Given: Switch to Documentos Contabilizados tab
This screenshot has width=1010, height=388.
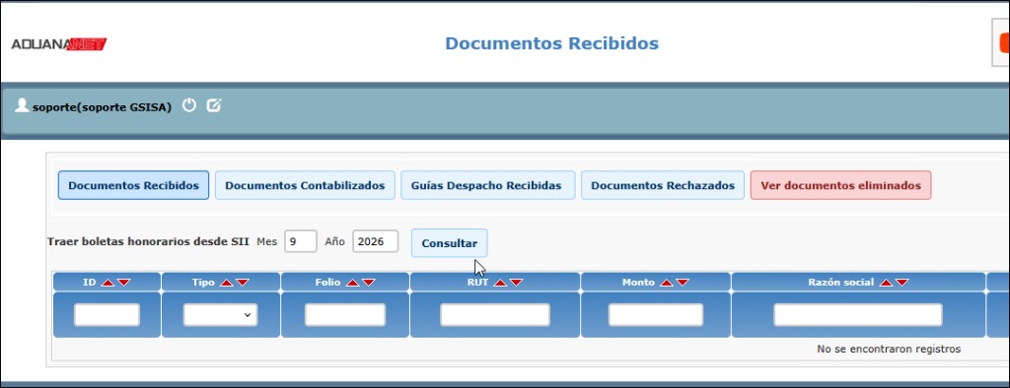Looking at the screenshot, I should point(305,185).
